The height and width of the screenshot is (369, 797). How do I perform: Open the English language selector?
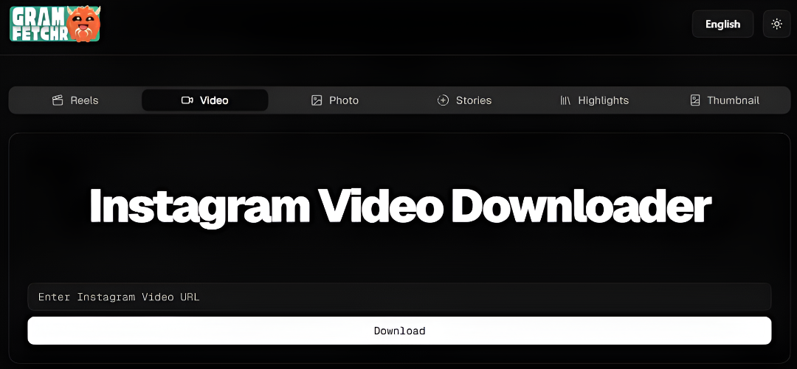[722, 24]
